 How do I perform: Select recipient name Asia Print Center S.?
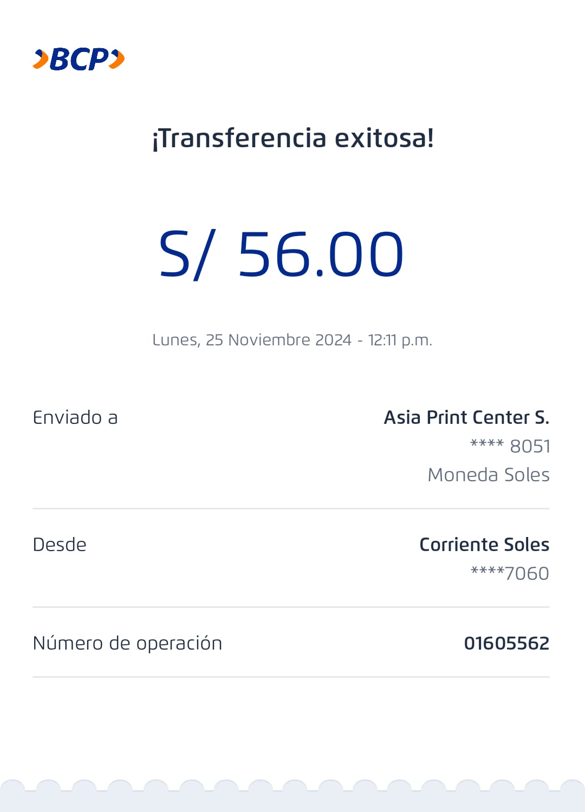(466, 417)
